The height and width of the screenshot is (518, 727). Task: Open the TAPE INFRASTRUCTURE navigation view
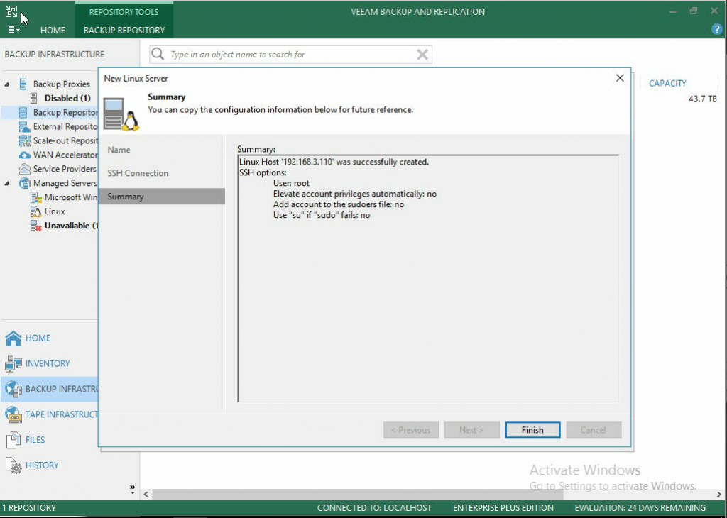[61, 414]
